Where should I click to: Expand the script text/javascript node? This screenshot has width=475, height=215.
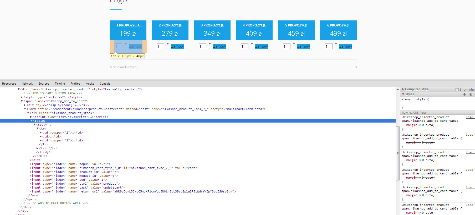(x=31, y=117)
